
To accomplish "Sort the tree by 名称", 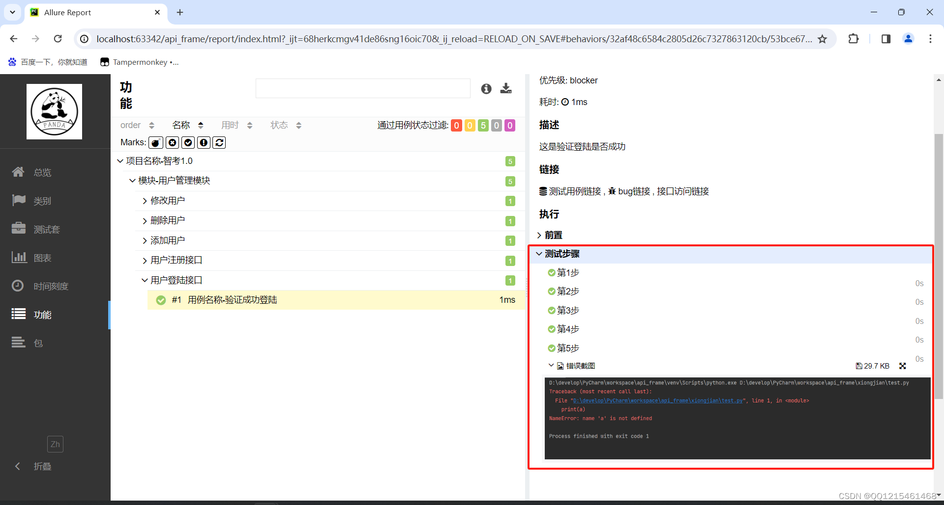I will (188, 125).
